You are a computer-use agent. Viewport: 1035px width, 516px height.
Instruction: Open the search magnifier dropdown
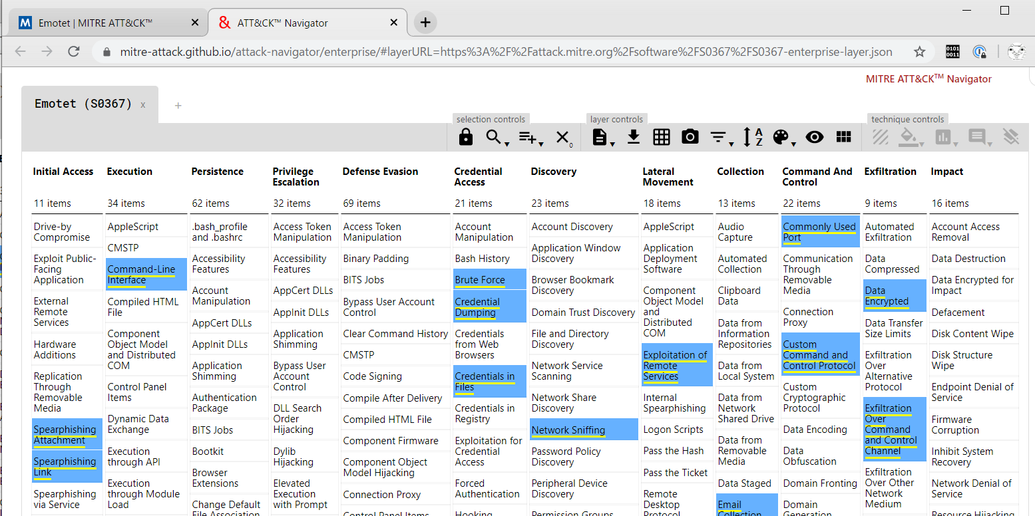(497, 137)
